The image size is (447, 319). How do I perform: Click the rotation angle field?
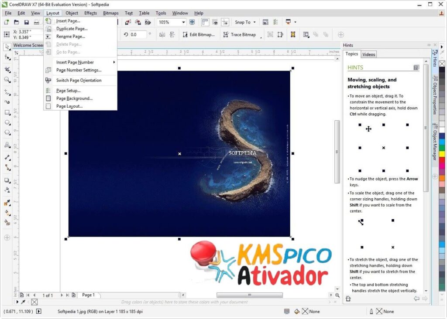(x=138, y=35)
